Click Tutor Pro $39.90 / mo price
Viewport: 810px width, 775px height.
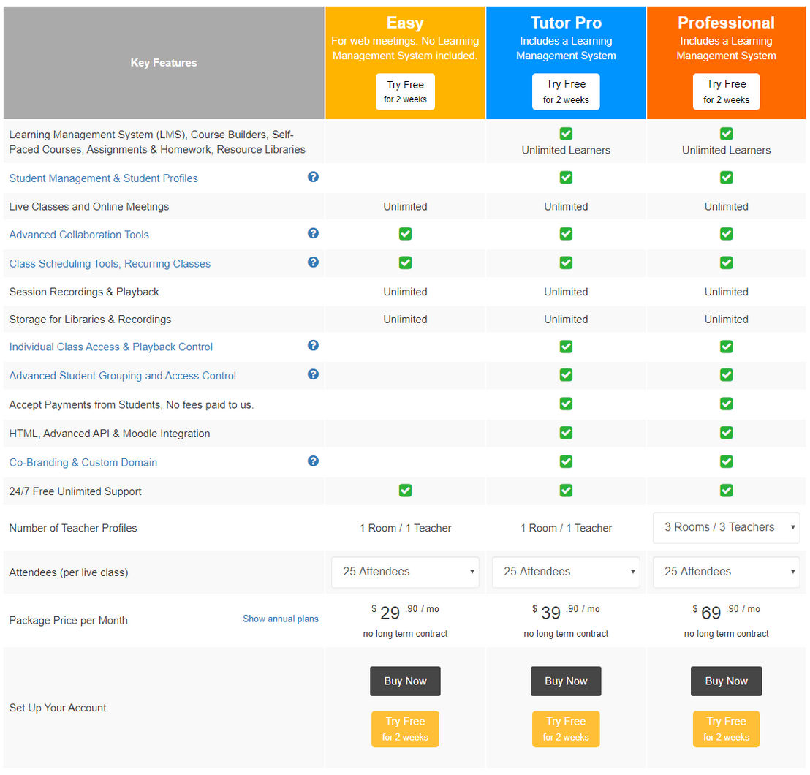[x=566, y=612]
